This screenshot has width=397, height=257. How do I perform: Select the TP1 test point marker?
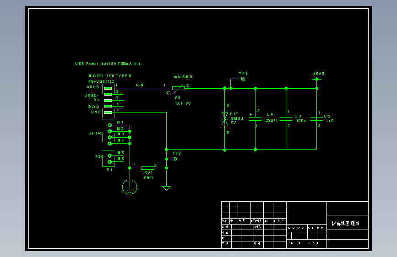[243, 79]
